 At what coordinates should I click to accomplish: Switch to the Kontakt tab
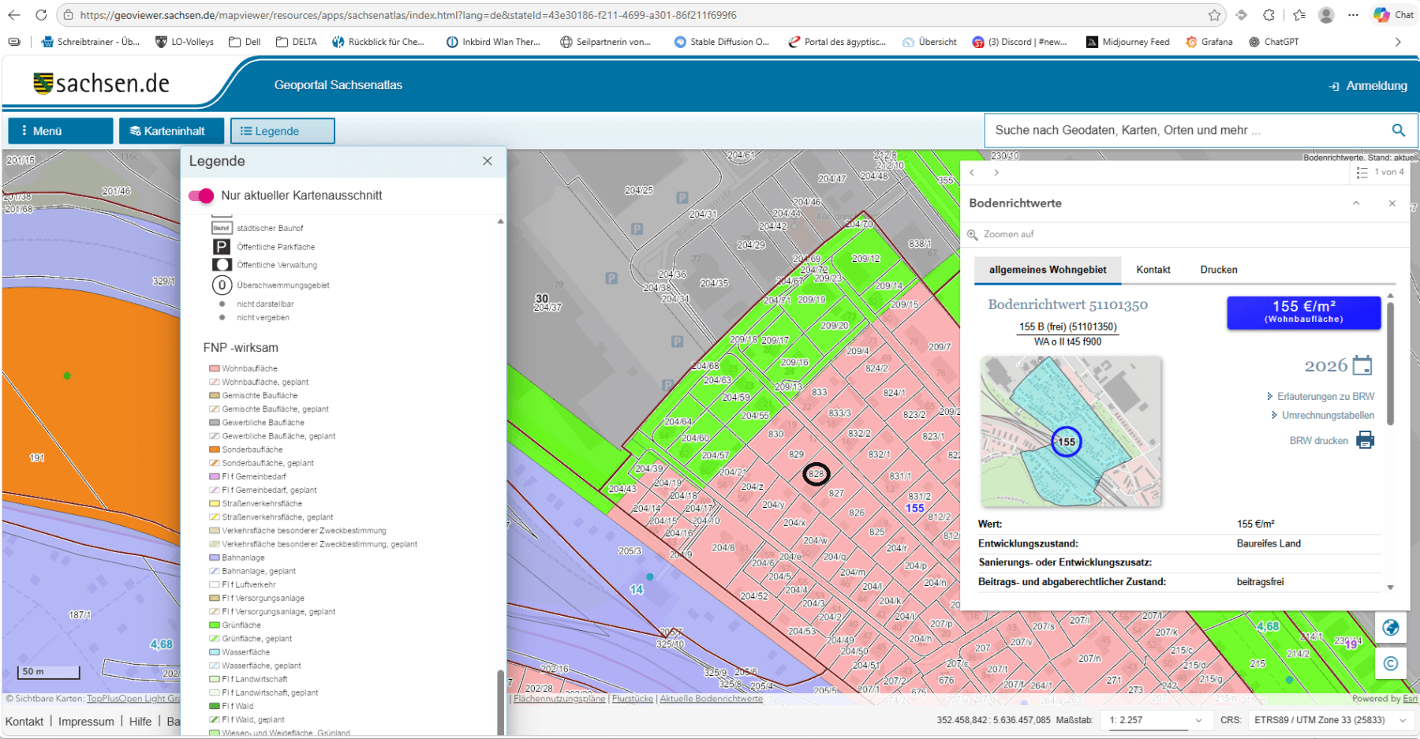(x=1153, y=270)
